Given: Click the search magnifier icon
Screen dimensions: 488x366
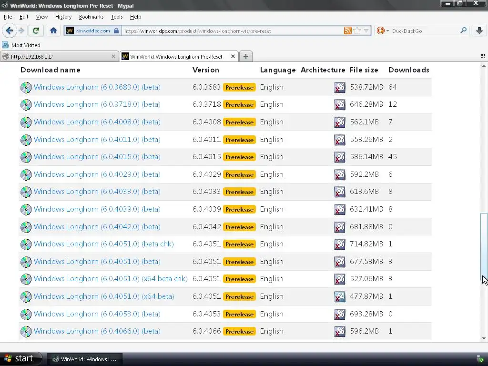Looking at the screenshot, I should click(463, 30).
